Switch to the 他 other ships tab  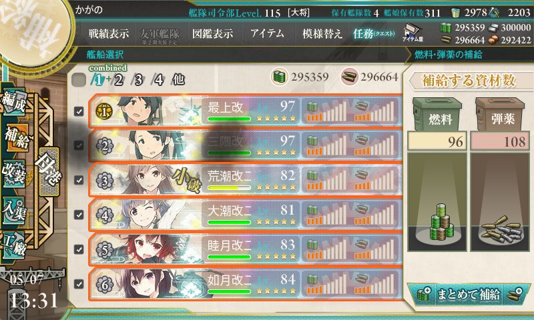(x=178, y=79)
